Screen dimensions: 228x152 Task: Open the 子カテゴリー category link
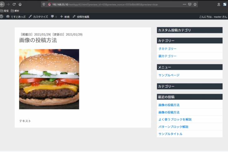click(x=167, y=49)
